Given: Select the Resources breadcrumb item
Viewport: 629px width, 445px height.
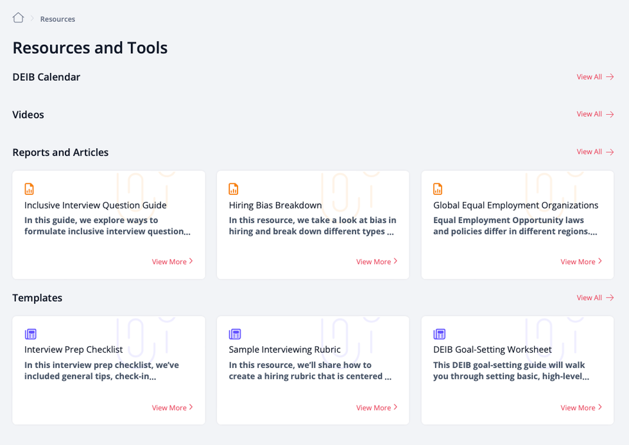Looking at the screenshot, I should (x=58, y=19).
